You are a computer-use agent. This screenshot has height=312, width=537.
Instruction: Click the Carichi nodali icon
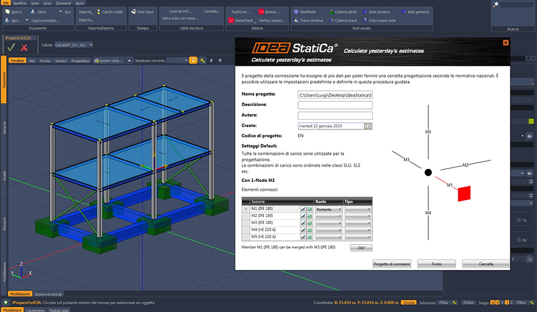click(98, 11)
